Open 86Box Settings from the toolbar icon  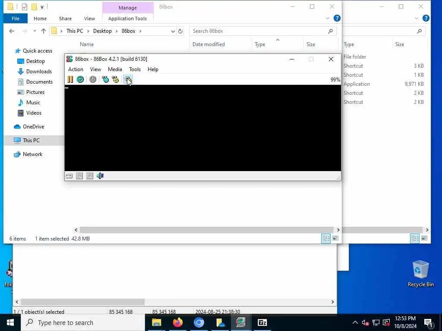pos(128,79)
